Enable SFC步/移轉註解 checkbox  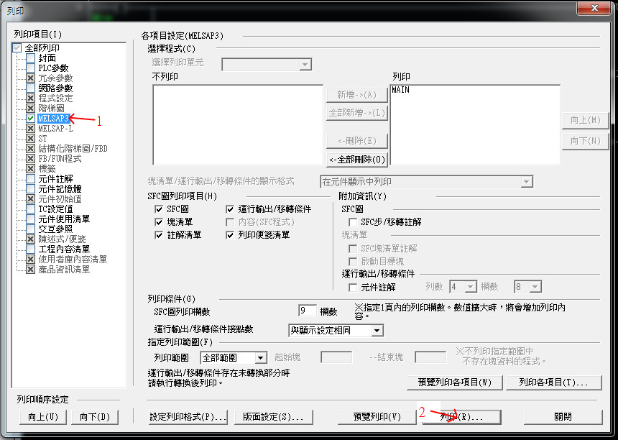(353, 222)
